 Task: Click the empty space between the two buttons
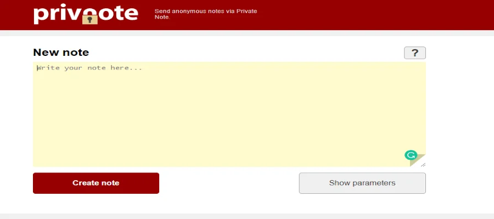pyautogui.click(x=229, y=183)
